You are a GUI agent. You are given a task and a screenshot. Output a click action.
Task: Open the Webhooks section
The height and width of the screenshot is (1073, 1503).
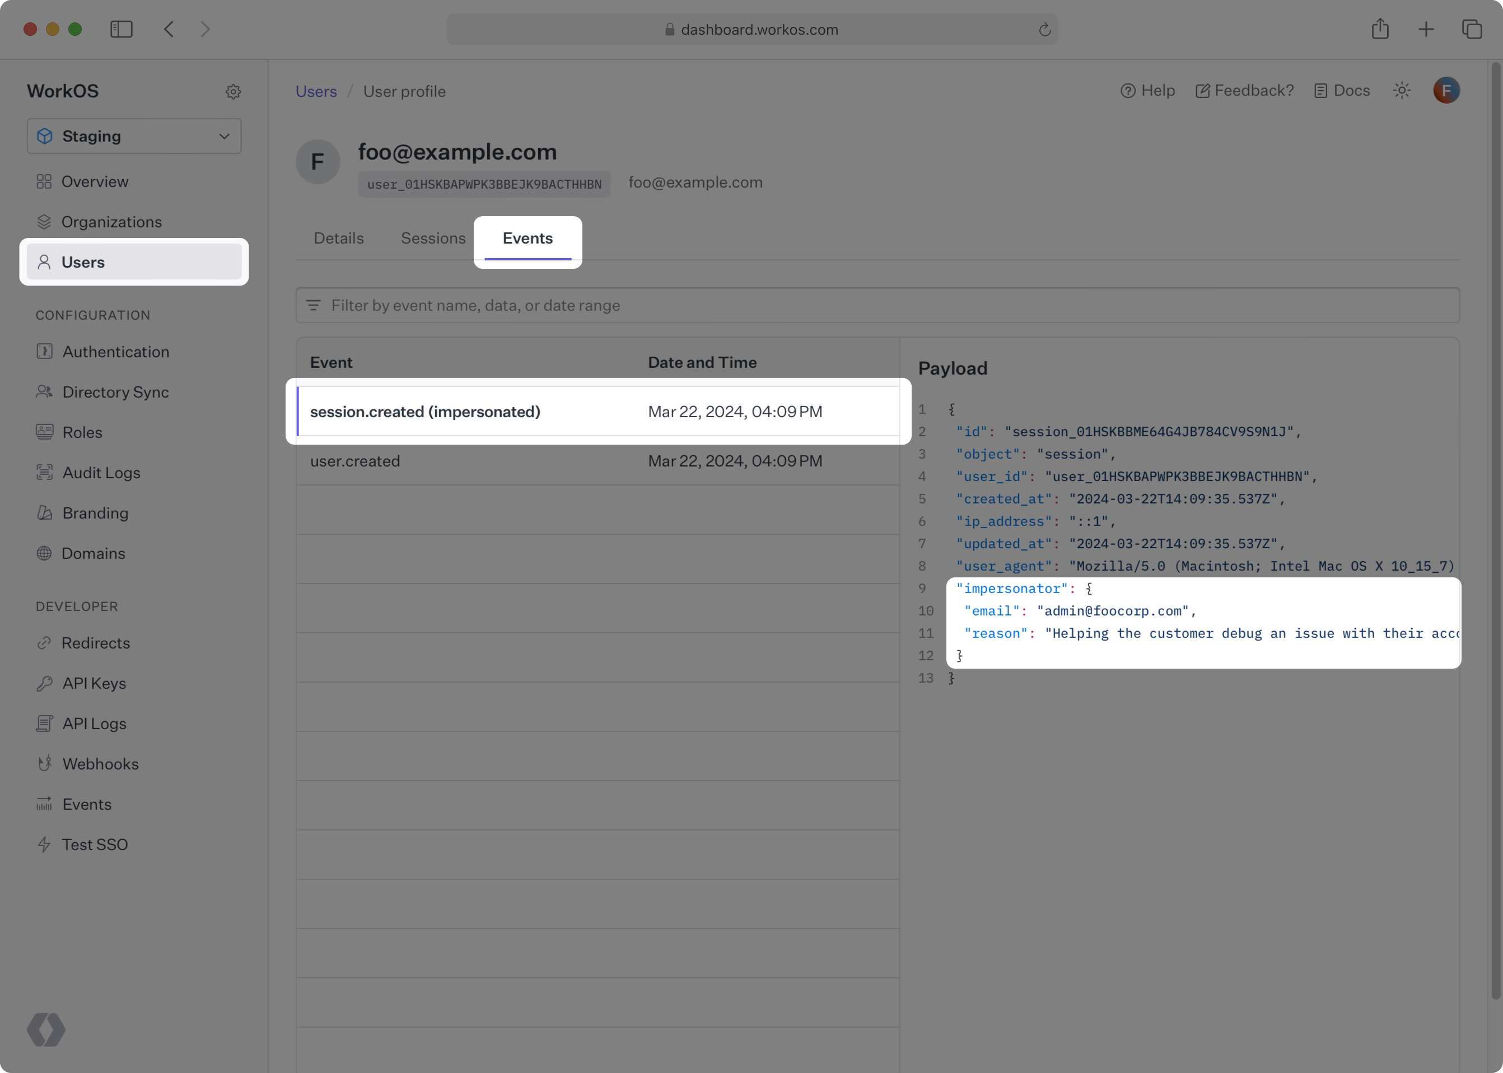pyautogui.click(x=100, y=764)
